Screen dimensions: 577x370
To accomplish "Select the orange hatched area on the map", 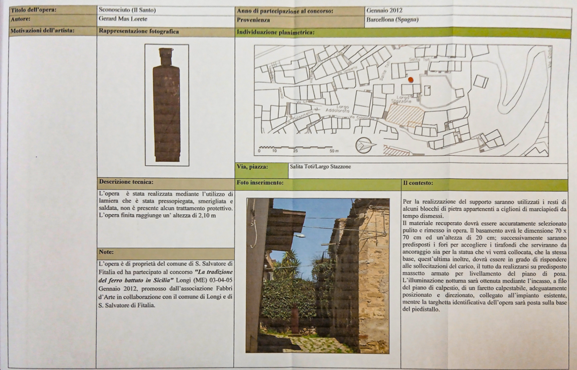I will pos(405,115).
